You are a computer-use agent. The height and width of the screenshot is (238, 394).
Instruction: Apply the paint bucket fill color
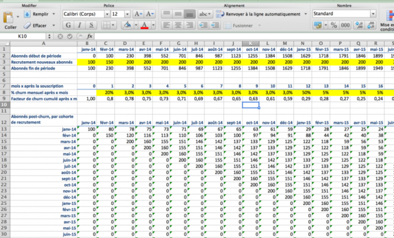128,25
